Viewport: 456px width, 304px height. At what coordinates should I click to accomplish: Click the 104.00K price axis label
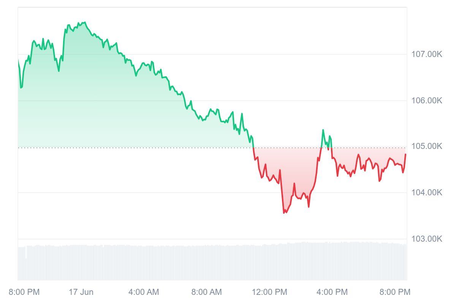(x=427, y=193)
